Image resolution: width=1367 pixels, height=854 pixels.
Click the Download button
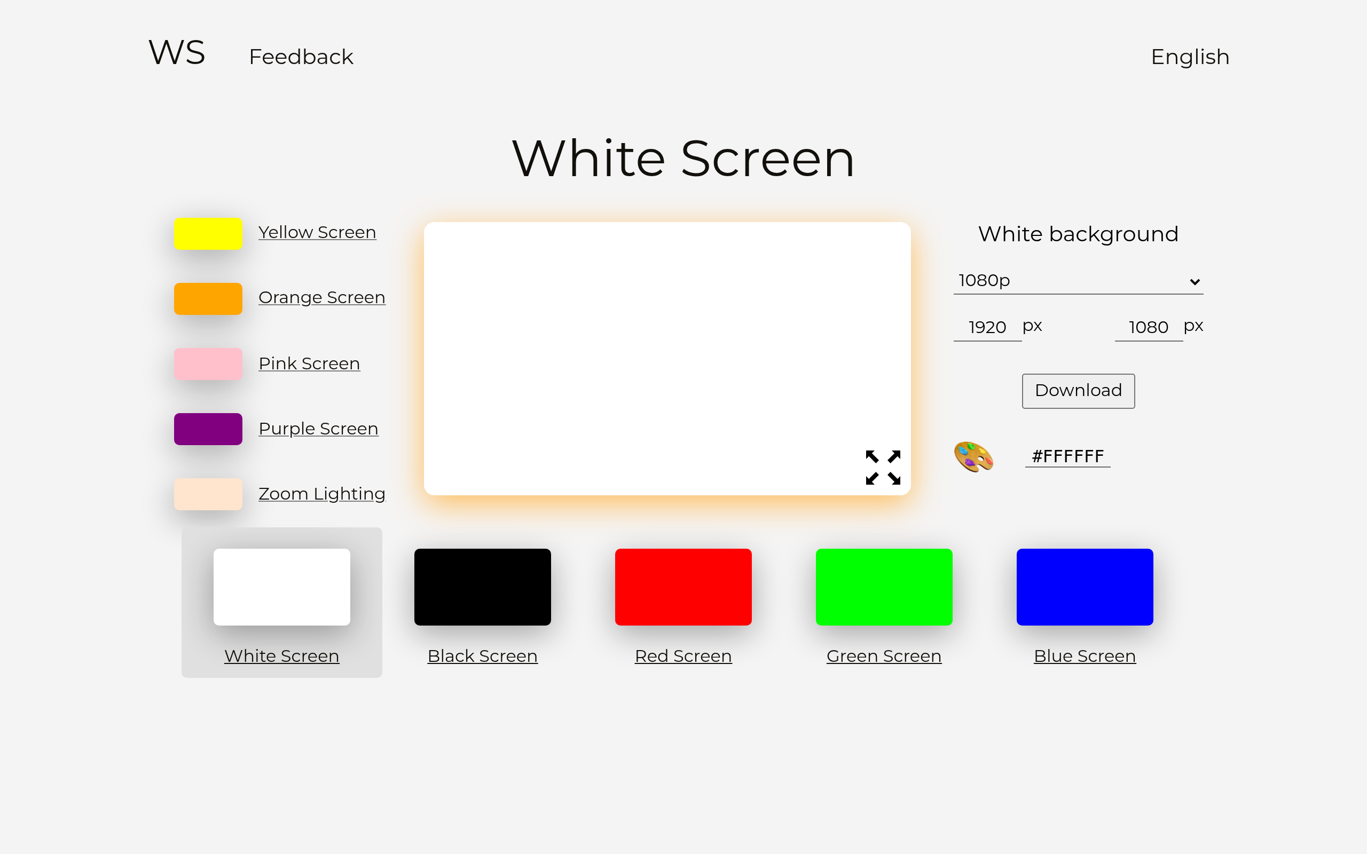click(x=1078, y=390)
